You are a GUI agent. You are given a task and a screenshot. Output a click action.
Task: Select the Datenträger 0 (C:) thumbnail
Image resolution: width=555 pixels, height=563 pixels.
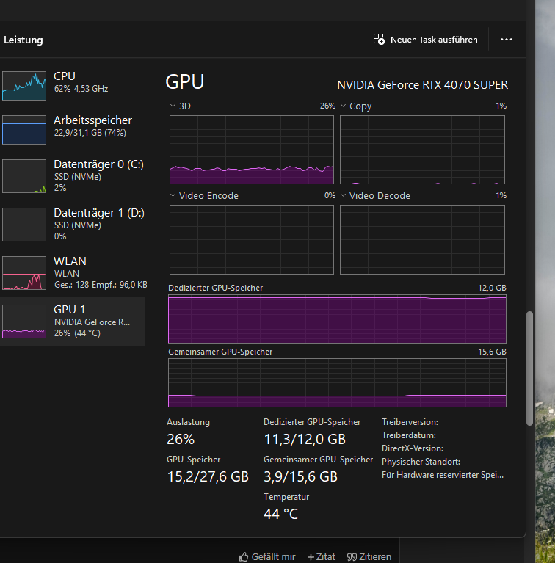click(24, 176)
